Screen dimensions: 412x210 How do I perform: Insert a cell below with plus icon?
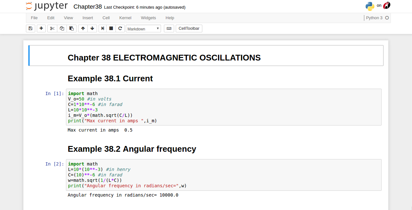(x=41, y=28)
